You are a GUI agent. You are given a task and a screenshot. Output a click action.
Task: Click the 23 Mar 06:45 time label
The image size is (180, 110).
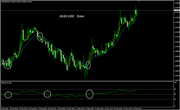tap(42, 109)
